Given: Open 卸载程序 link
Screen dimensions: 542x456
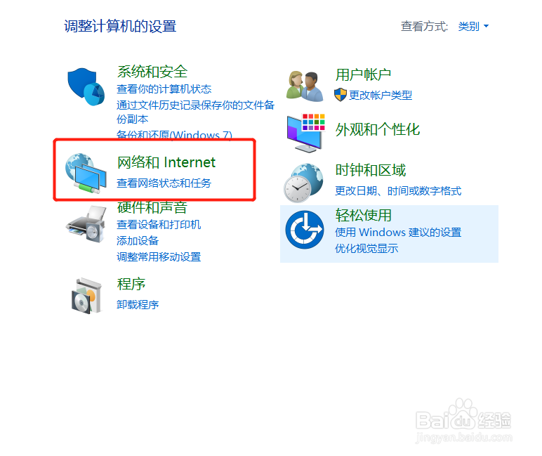Looking at the screenshot, I should coord(138,304).
